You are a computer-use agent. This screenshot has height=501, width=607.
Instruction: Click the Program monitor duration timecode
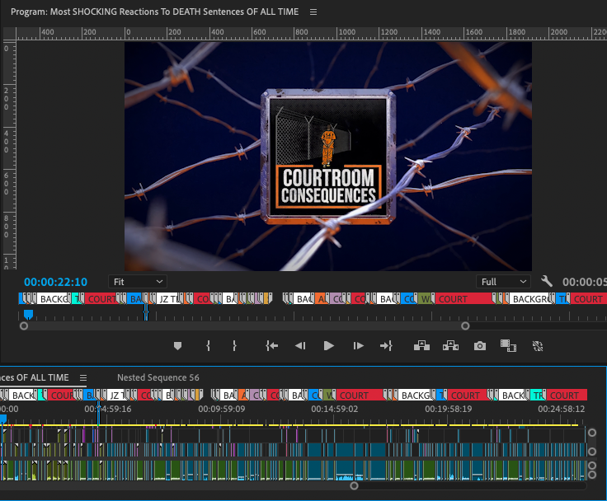click(x=584, y=282)
